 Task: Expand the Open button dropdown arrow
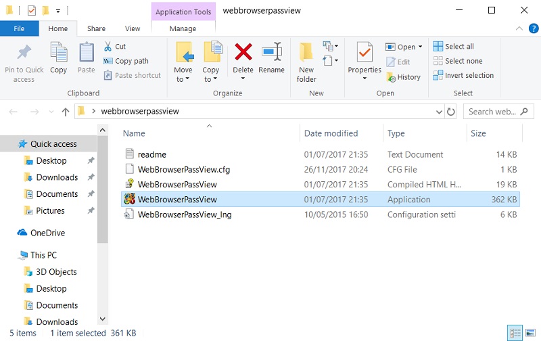coord(420,47)
